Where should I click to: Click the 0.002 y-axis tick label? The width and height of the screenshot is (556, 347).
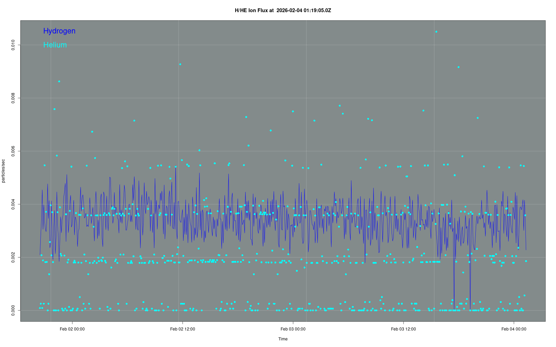click(13, 257)
